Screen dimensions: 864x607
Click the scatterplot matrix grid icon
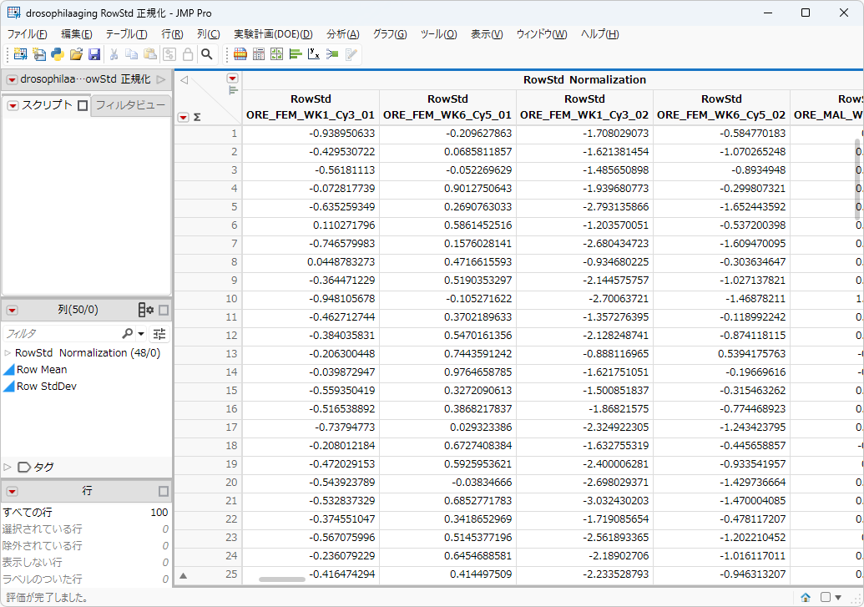[276, 54]
